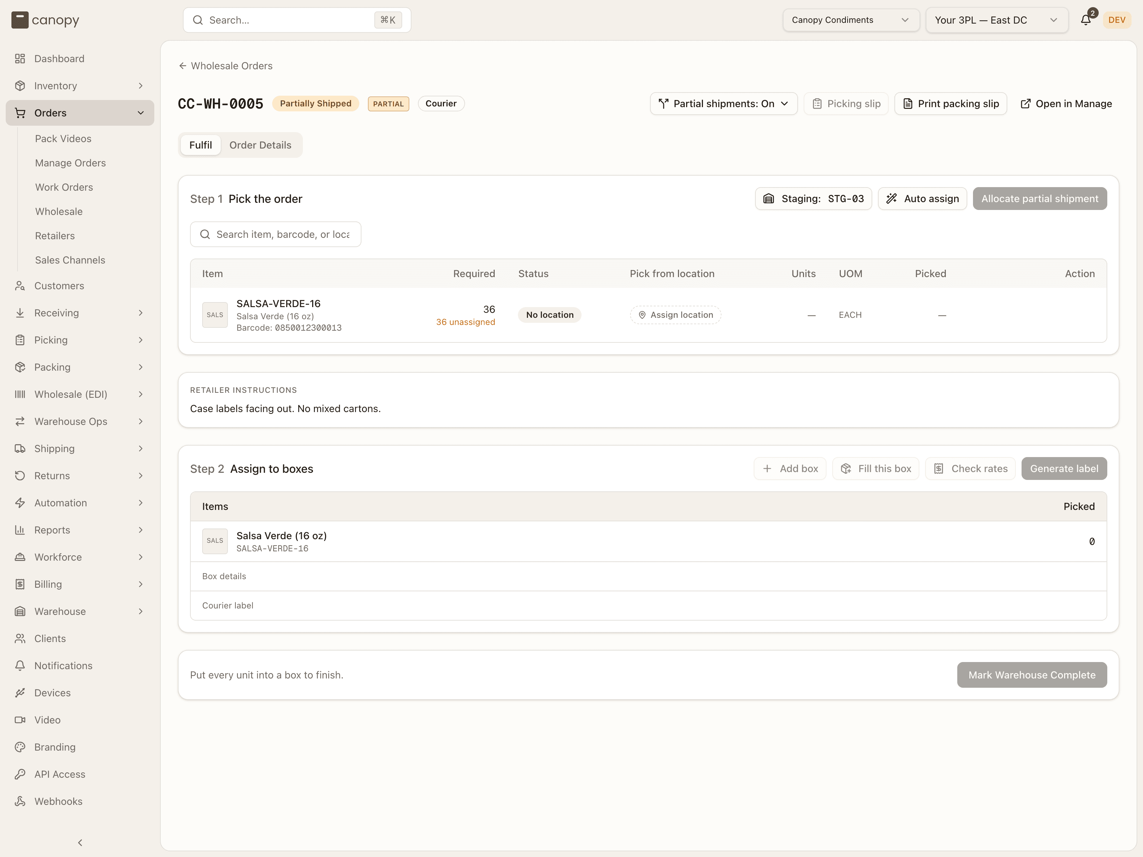1143x857 pixels.
Task: Click the Video camera icon in sidebar
Action: (20, 720)
